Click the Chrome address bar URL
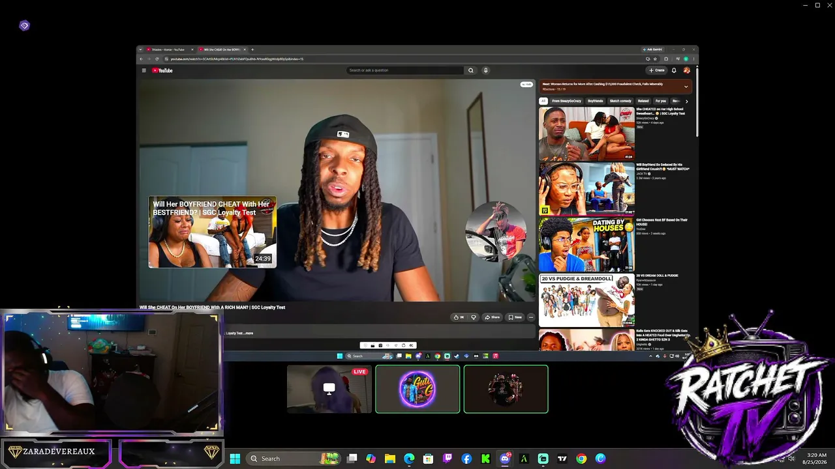835x469 pixels. pos(236,59)
